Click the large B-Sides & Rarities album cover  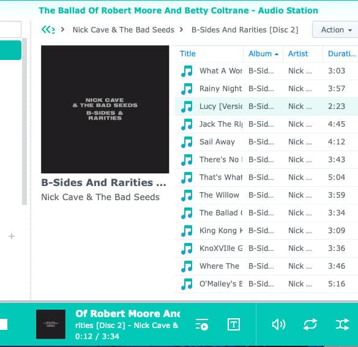click(x=105, y=109)
